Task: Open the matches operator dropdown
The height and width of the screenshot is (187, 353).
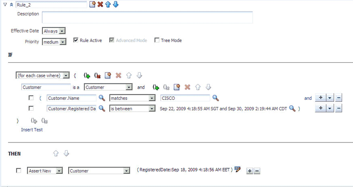Action: click(132, 98)
